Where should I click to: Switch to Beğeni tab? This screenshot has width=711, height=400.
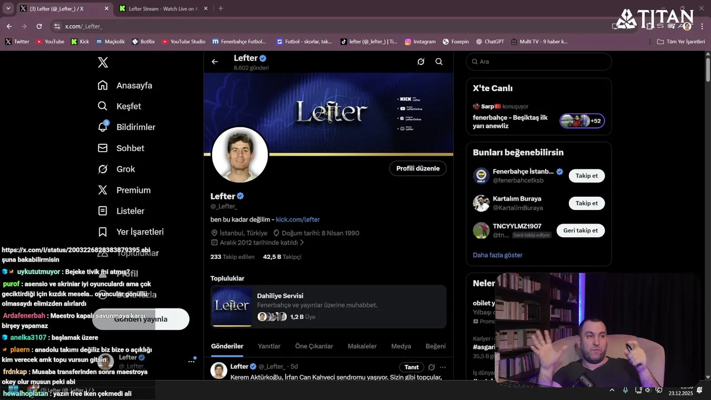coord(435,346)
